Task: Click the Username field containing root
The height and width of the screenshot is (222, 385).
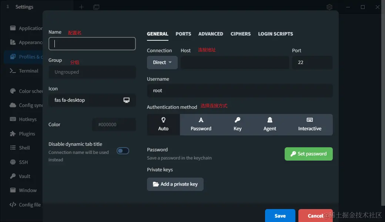Action: click(240, 91)
